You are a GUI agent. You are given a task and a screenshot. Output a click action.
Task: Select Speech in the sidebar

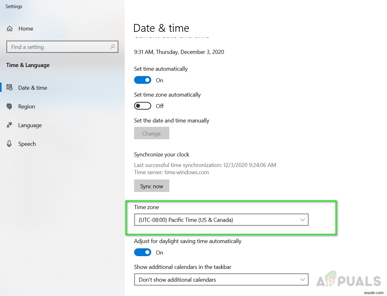tap(27, 144)
